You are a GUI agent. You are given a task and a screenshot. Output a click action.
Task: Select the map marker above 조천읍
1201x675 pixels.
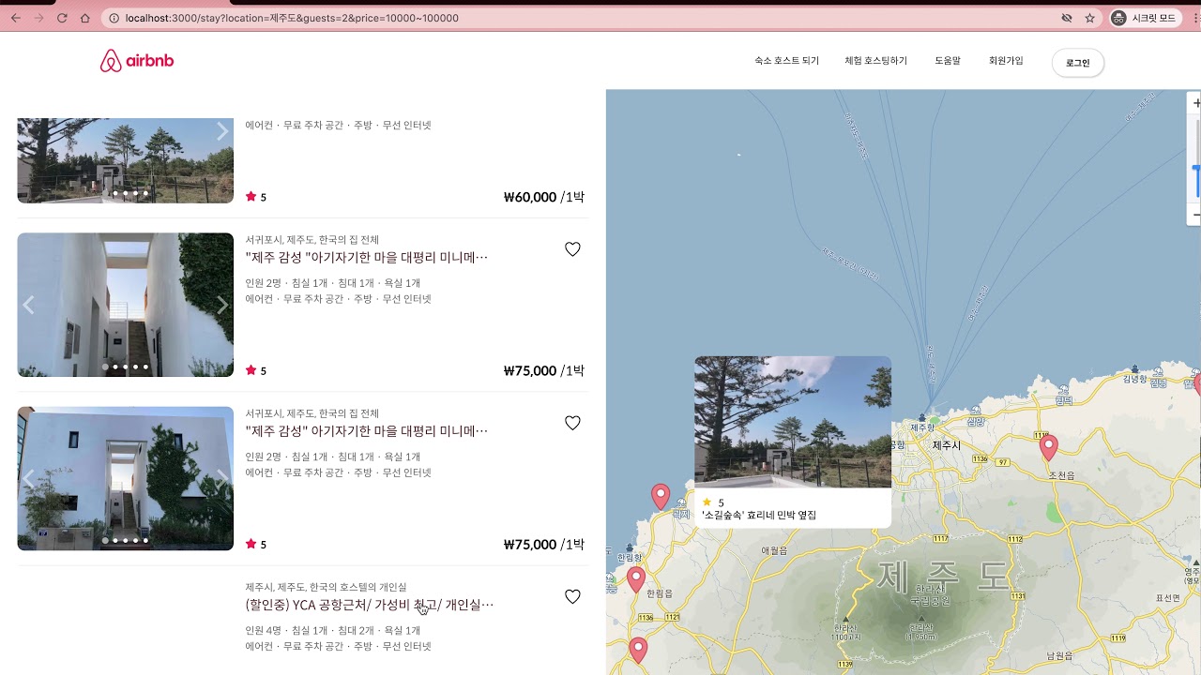(x=1048, y=448)
